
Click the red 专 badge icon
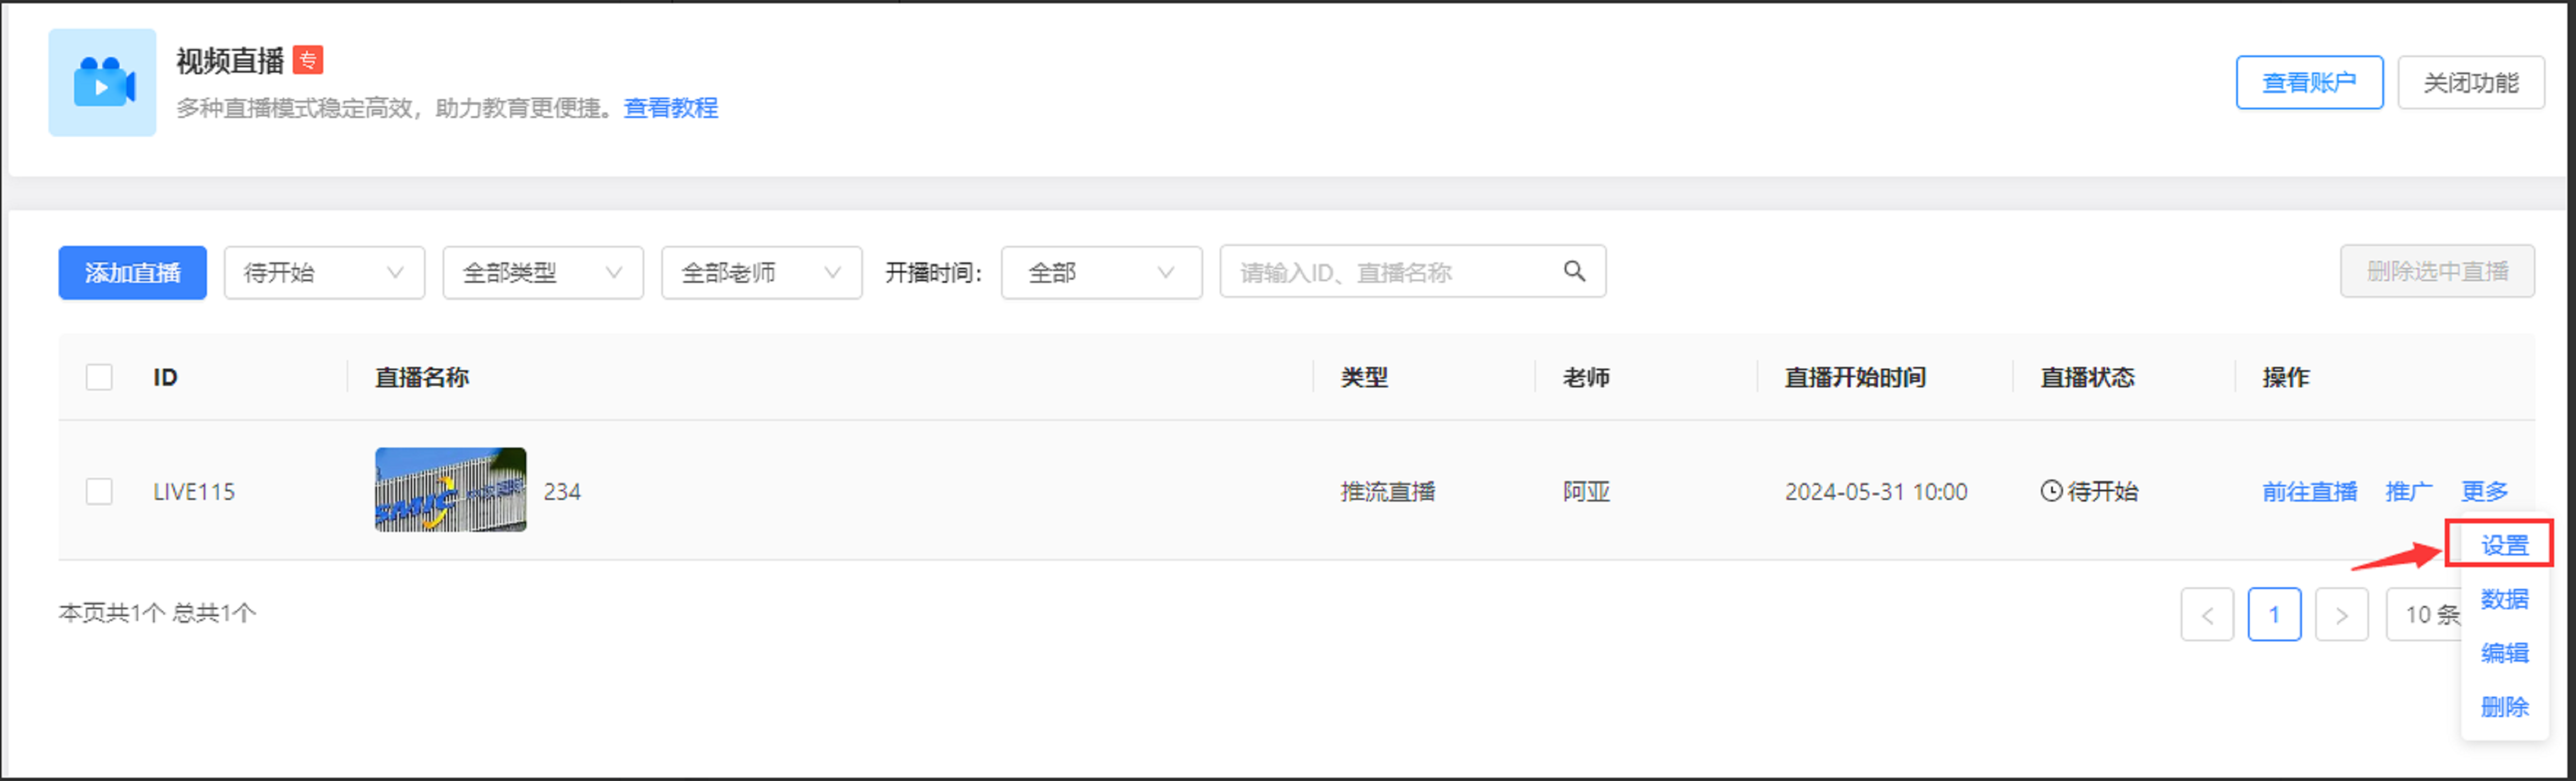click(x=308, y=60)
